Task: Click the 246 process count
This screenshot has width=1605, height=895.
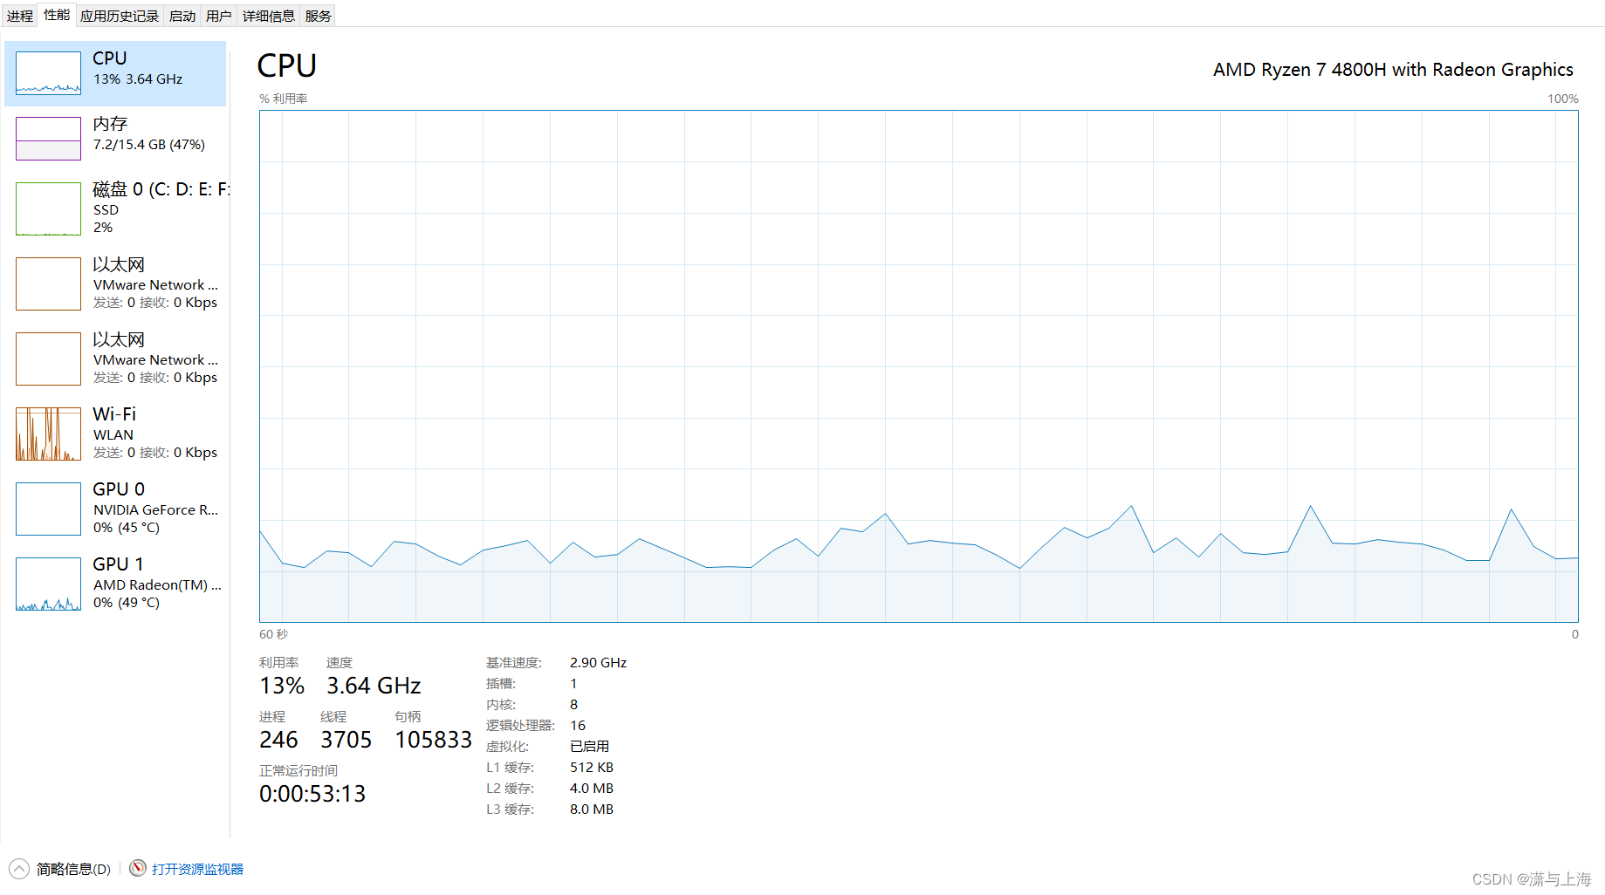Action: pos(278,740)
